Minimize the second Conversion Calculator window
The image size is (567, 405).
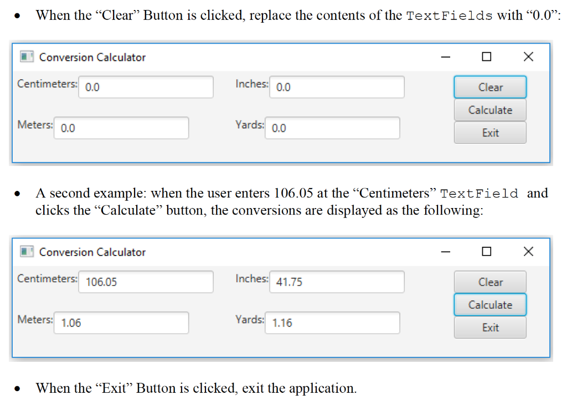(445, 251)
